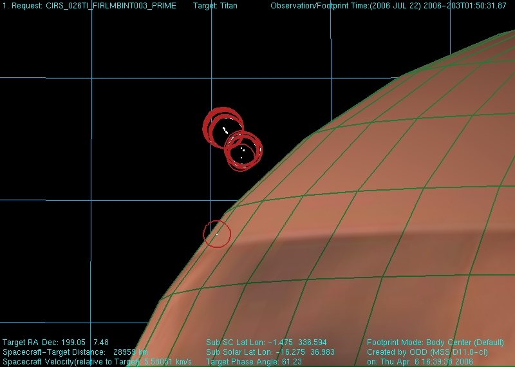Click the request name CIRS_026TI_FIRLMBINT003_PRIME
515x367 pixels.
(111, 6)
